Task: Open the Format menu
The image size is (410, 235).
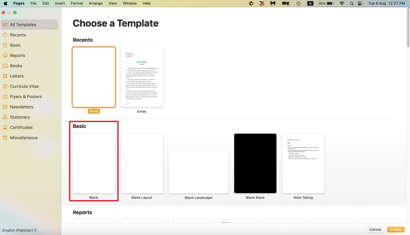Action: pos(77,3)
